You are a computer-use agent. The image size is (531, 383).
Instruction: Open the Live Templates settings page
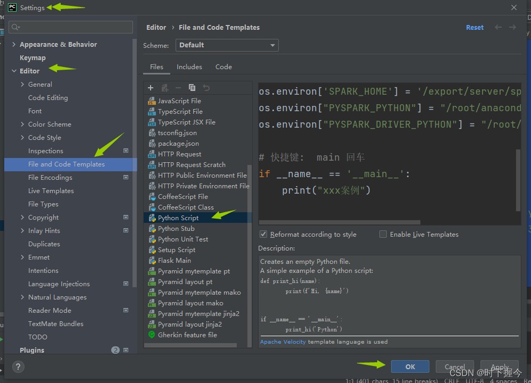point(51,191)
